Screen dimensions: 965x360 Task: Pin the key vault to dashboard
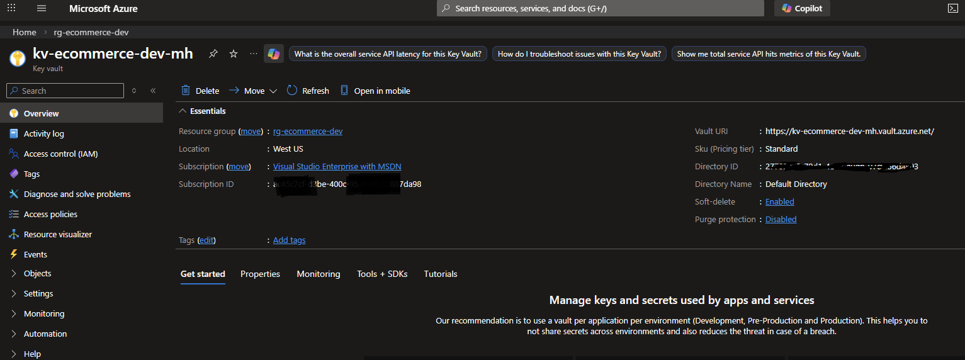(x=213, y=54)
